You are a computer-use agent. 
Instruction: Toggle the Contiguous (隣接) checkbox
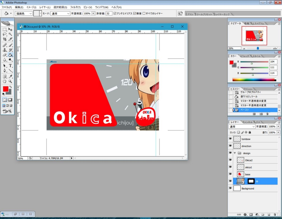[x=134, y=14]
